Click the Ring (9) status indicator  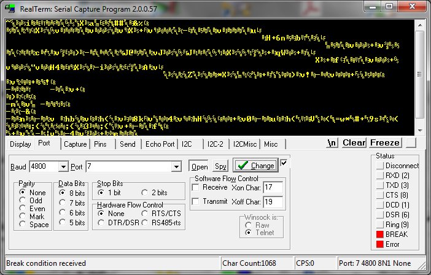click(x=380, y=225)
